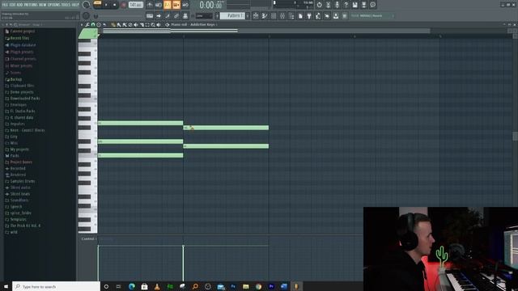The image size is (518, 291).
Task: Select the piano roll Draw pencil tool
Action: pyautogui.click(x=113, y=25)
